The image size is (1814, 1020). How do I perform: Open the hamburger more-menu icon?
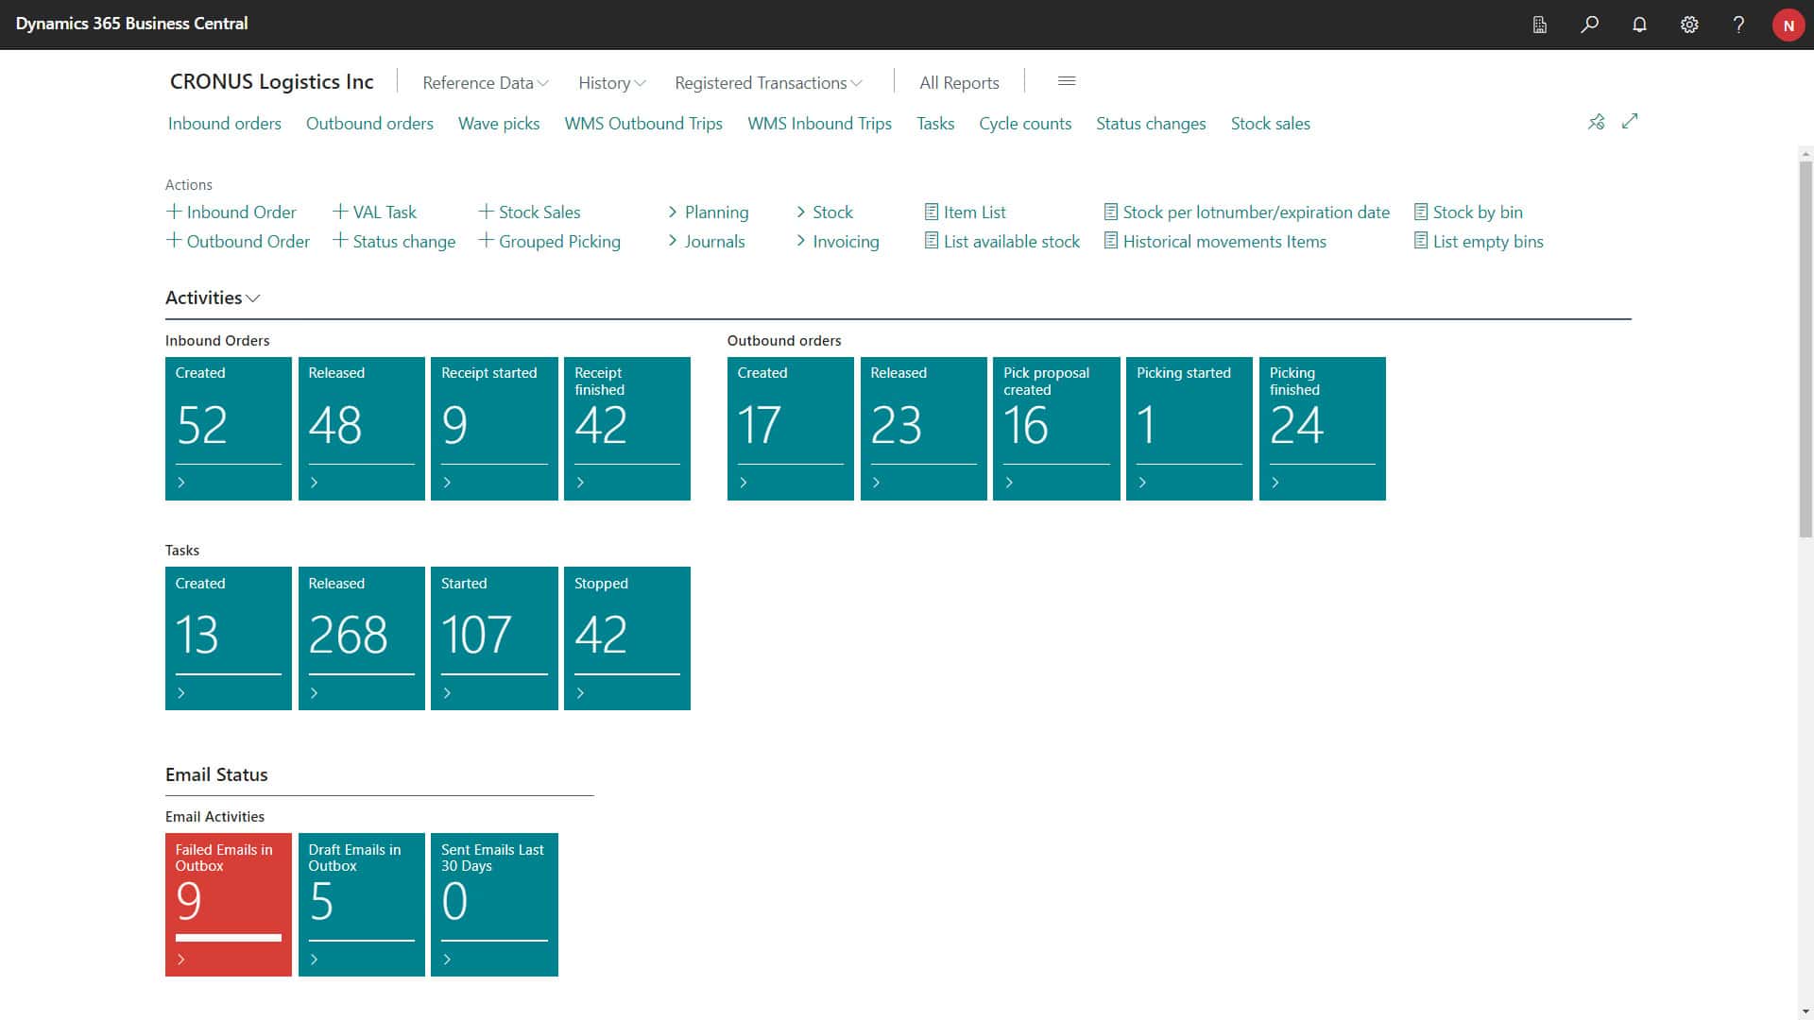coord(1067,81)
